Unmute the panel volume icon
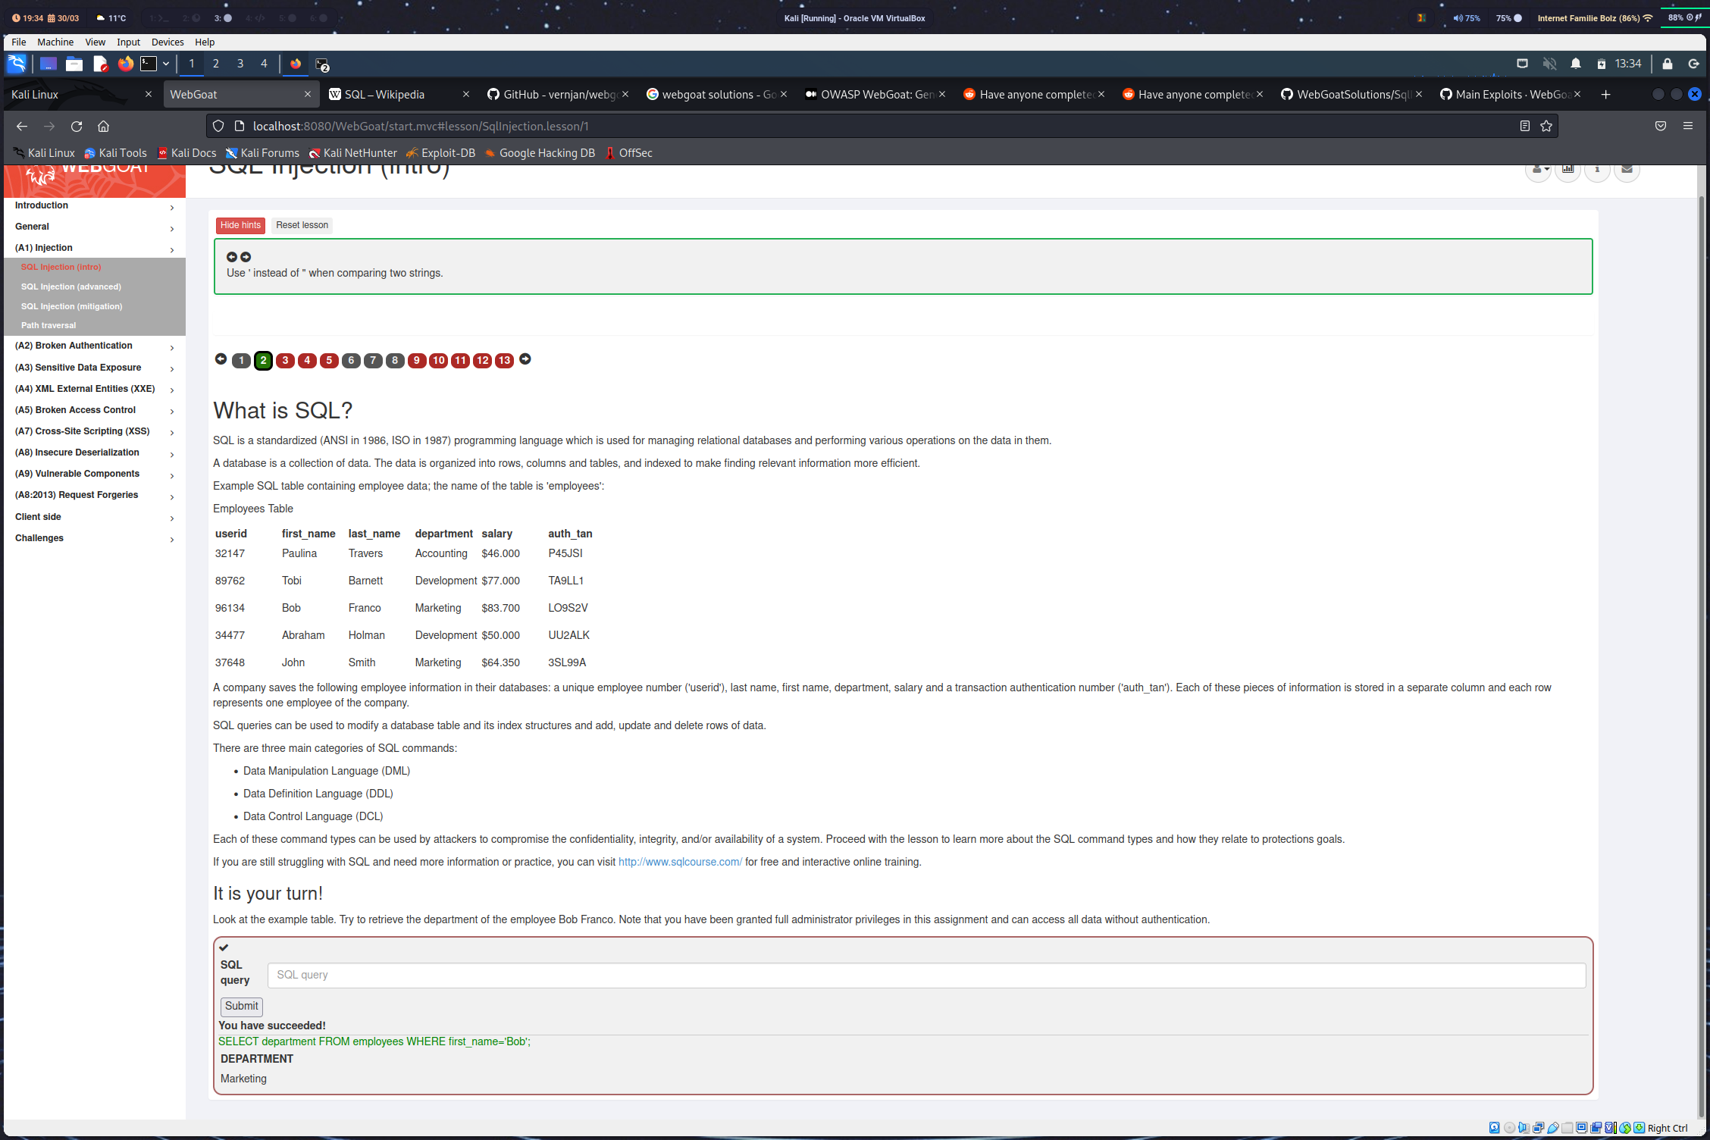Screen dimensions: 1710x1140 1549,64
